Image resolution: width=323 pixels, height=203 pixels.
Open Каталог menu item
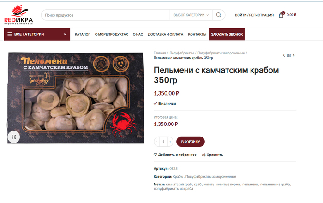[x=83, y=34]
